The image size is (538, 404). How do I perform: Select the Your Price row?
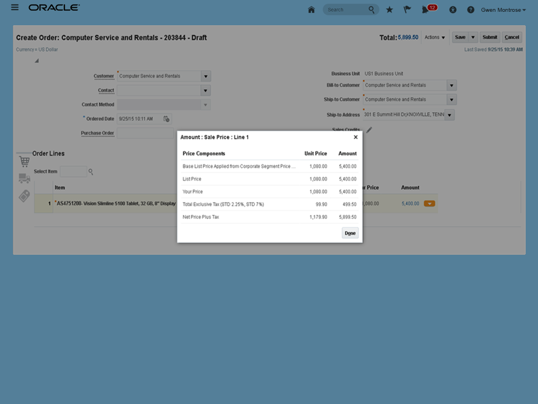point(270,192)
